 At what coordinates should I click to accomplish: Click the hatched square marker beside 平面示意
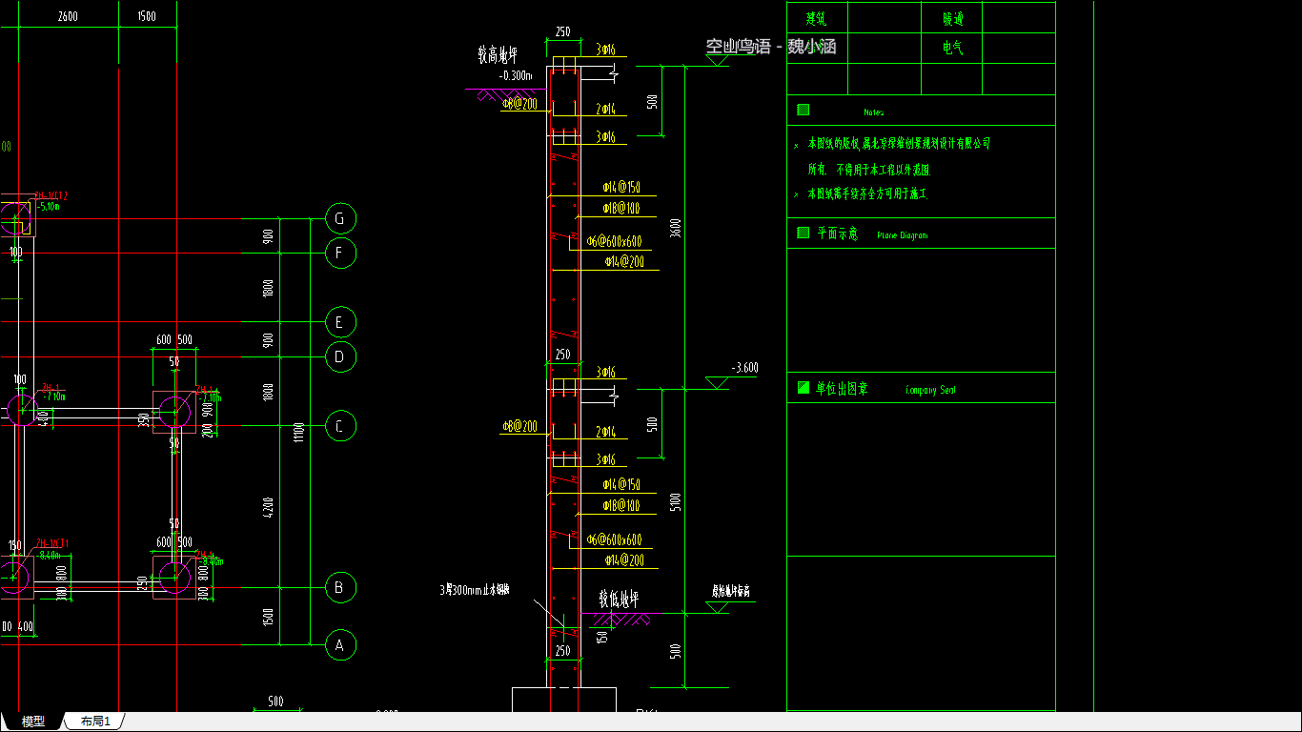click(803, 233)
